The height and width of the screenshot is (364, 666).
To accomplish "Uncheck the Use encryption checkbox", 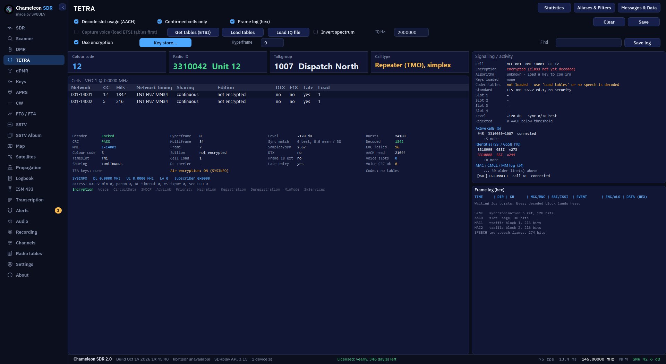I will pyautogui.click(x=76, y=42).
